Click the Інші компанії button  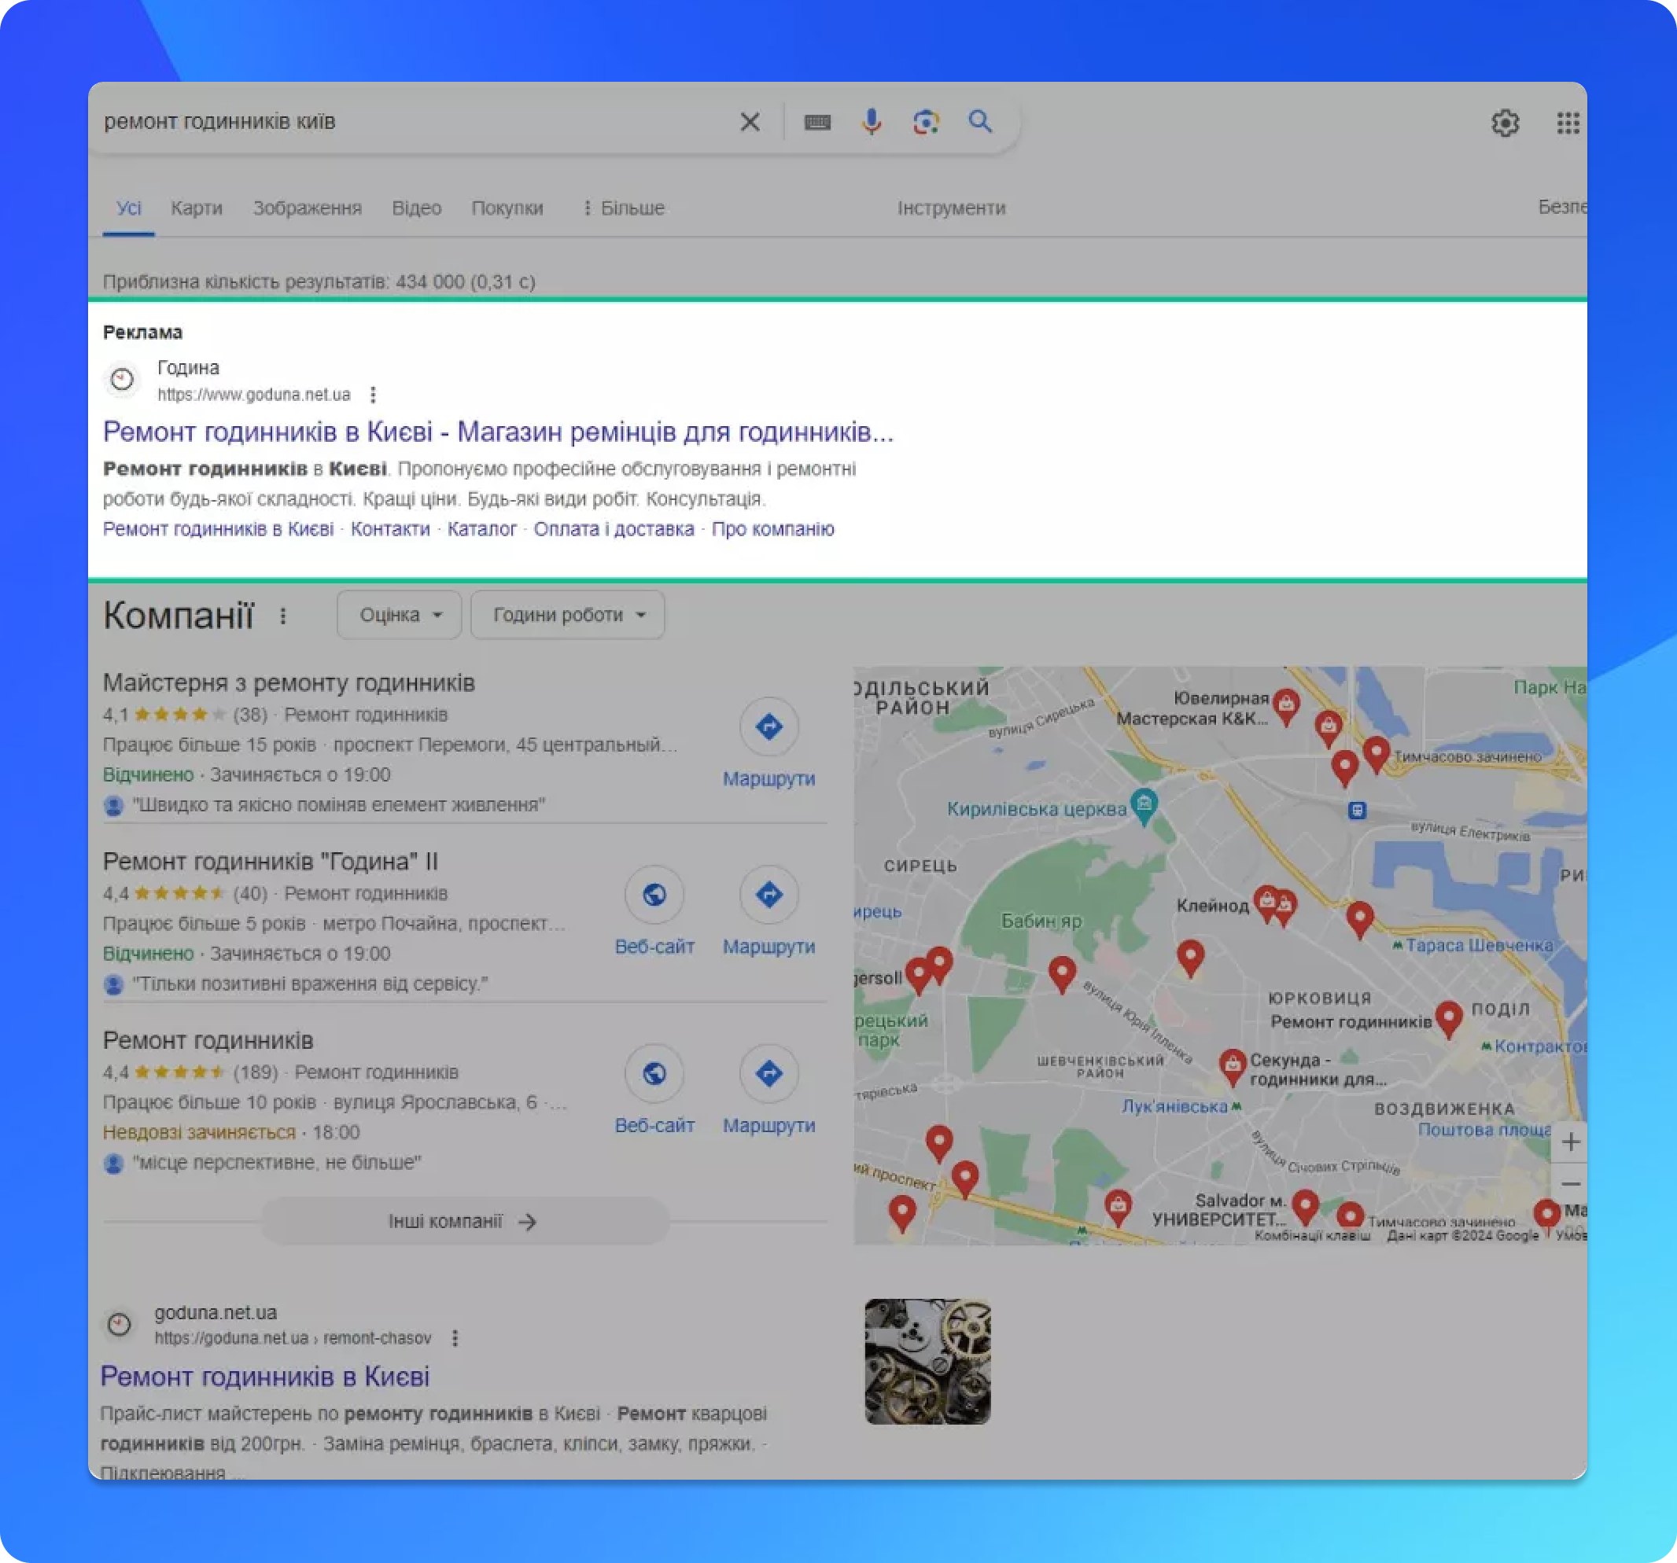(463, 1221)
